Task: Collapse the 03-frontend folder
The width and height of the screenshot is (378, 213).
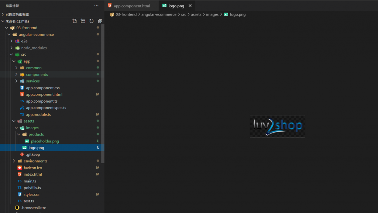Action: 7,28
